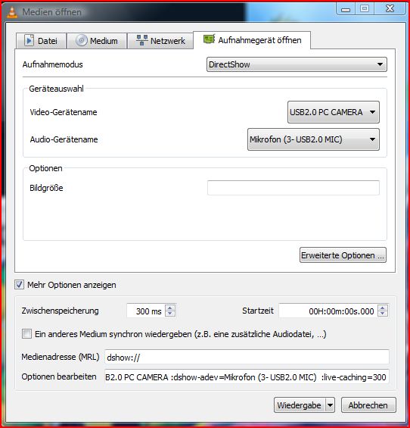Open Erweiterte Optionen dialog

coord(343,255)
